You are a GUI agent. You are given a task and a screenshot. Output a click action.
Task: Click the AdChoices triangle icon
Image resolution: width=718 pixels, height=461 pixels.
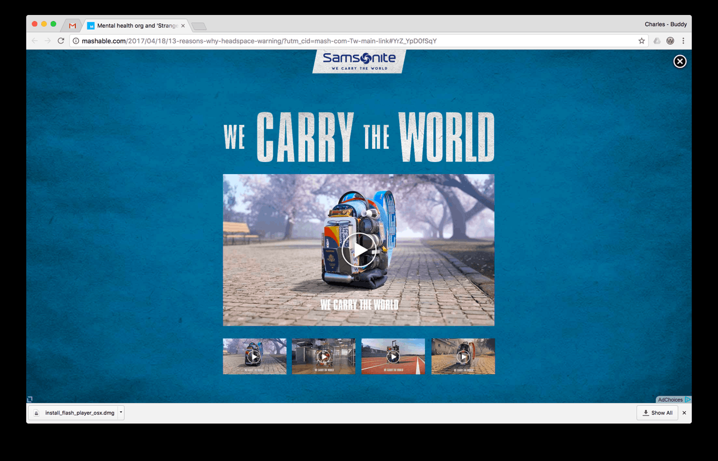(x=688, y=399)
